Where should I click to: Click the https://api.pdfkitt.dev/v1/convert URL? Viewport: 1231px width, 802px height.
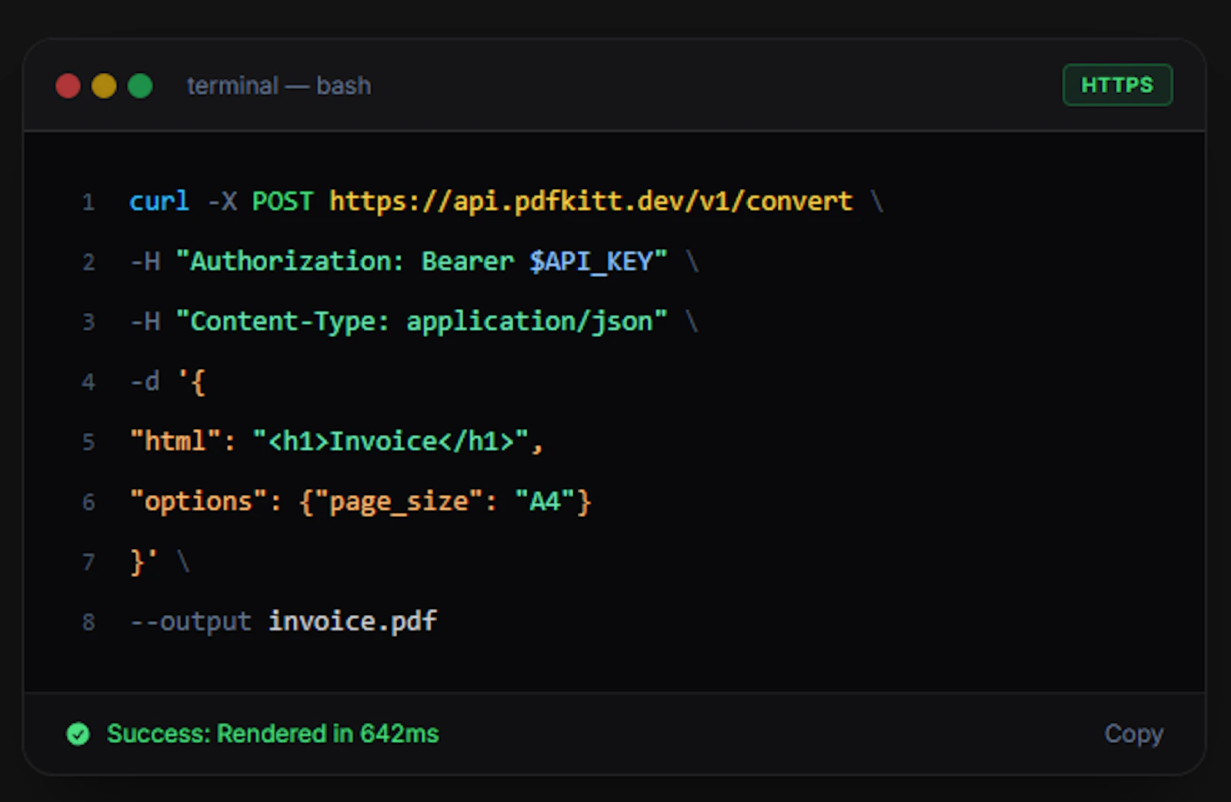pyautogui.click(x=591, y=201)
